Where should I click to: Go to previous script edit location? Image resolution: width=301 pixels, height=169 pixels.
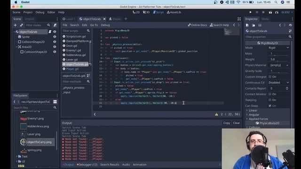(x=234, y=25)
